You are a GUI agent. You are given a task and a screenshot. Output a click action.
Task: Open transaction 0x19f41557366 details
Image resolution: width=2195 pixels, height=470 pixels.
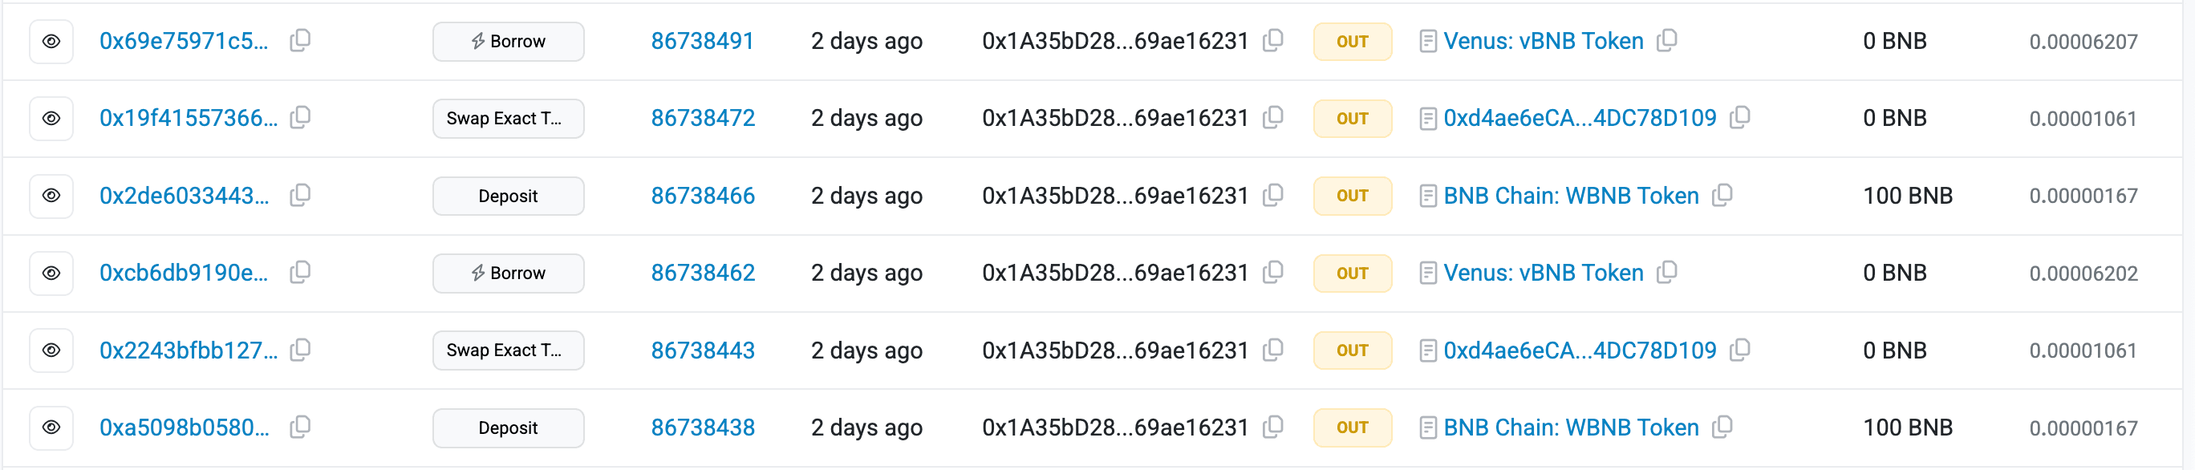(189, 119)
